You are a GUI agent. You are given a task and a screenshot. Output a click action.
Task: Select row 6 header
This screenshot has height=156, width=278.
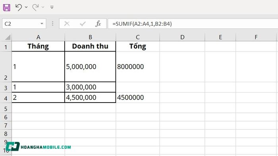[6, 117]
